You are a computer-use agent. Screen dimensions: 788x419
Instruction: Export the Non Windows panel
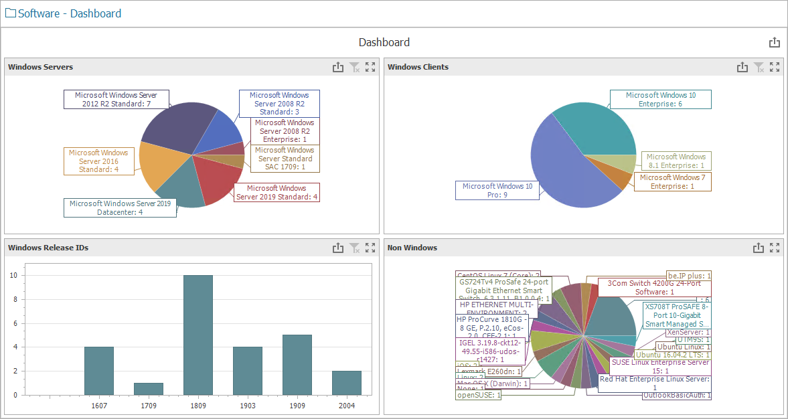[x=759, y=247]
